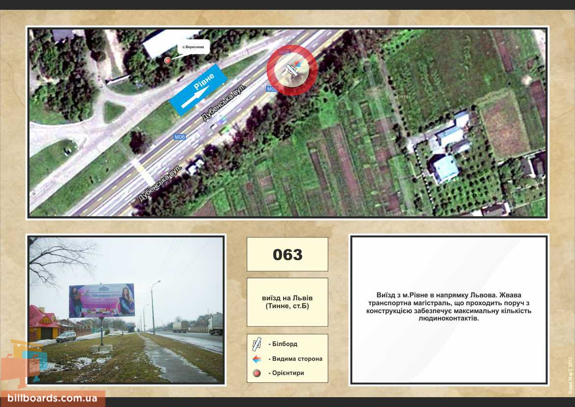The height and width of the screenshot is (407, 575).
Task: Click the upper Дубенська вул. street label
Action: coord(223,103)
